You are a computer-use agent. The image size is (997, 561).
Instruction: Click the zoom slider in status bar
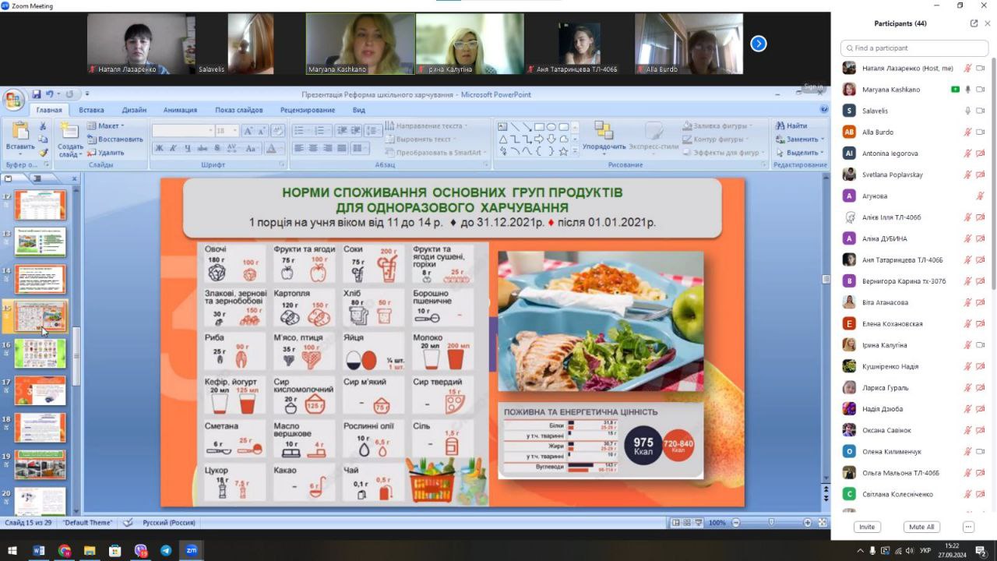(771, 523)
